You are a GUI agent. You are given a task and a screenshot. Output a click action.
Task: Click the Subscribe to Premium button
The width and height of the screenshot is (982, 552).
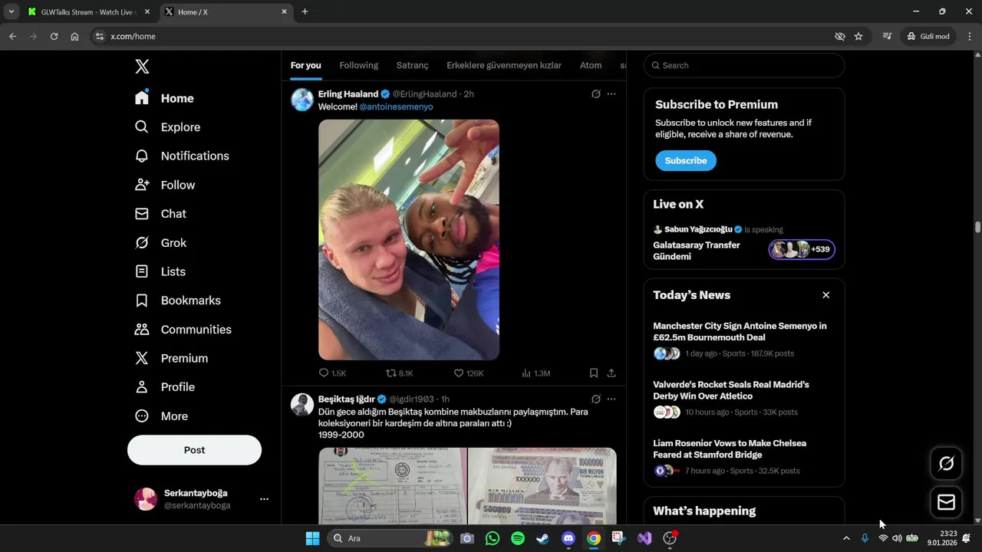click(x=686, y=160)
